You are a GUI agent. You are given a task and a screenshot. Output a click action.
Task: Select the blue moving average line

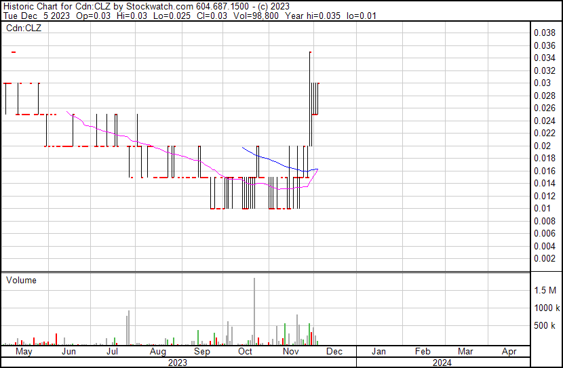(280, 161)
